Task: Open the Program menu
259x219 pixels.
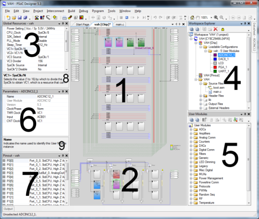Action: coord(98,11)
